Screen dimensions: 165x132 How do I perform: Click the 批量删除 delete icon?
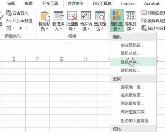click(x=72, y=16)
